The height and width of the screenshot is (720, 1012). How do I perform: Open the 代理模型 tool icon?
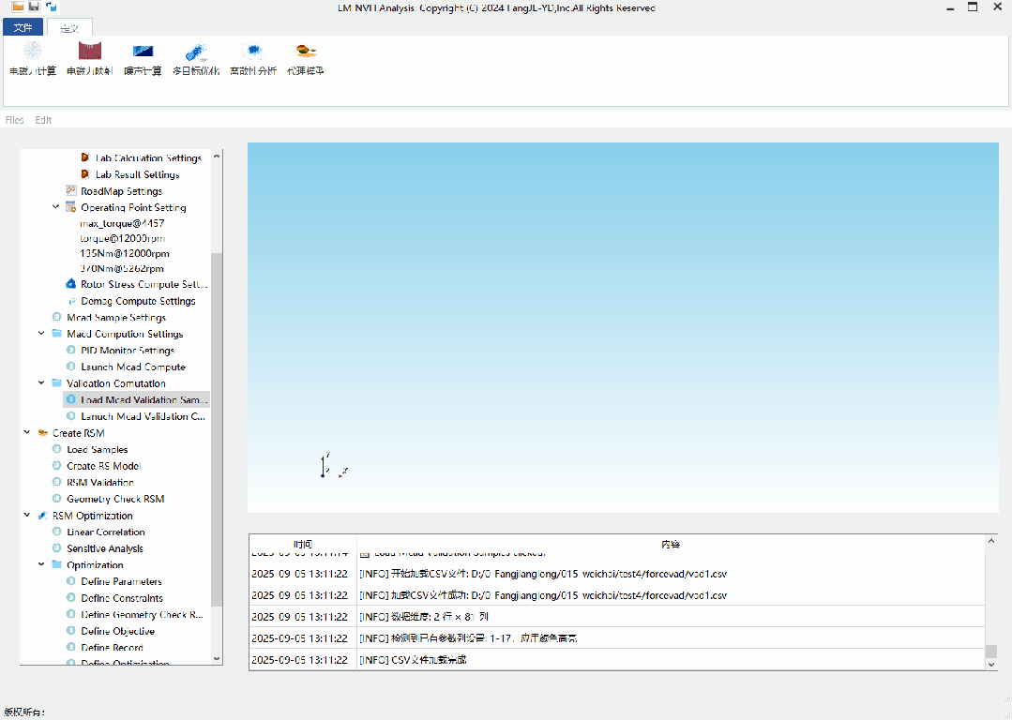tap(306, 52)
